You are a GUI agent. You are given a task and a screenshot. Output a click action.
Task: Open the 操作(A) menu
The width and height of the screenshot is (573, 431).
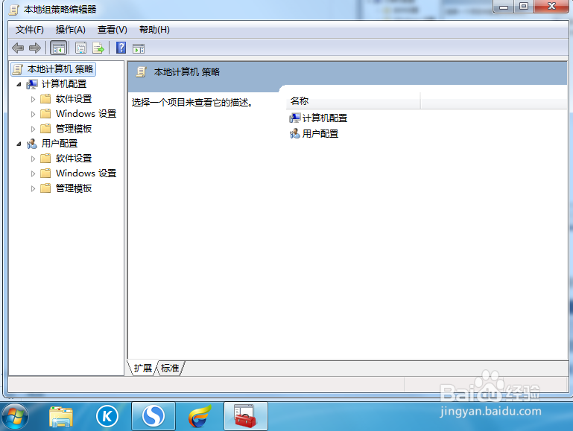point(71,30)
